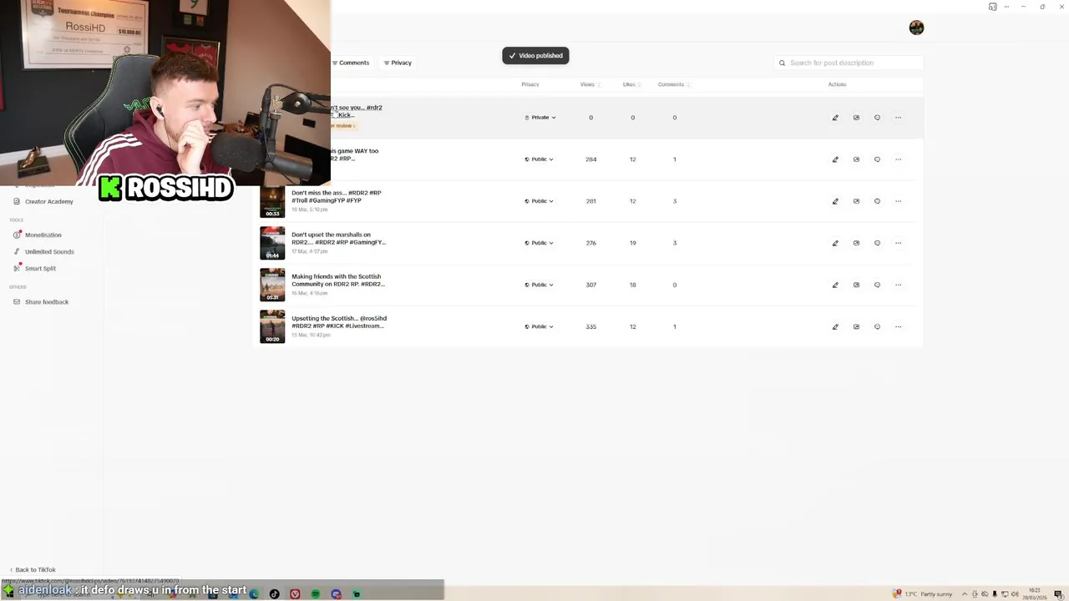Edit the post with 284 views
1069x601 pixels.
(835, 159)
